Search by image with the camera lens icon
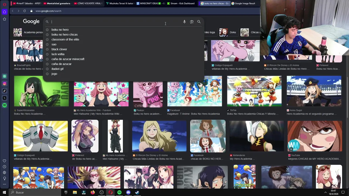This screenshot has width=349, height=196. point(192,22)
